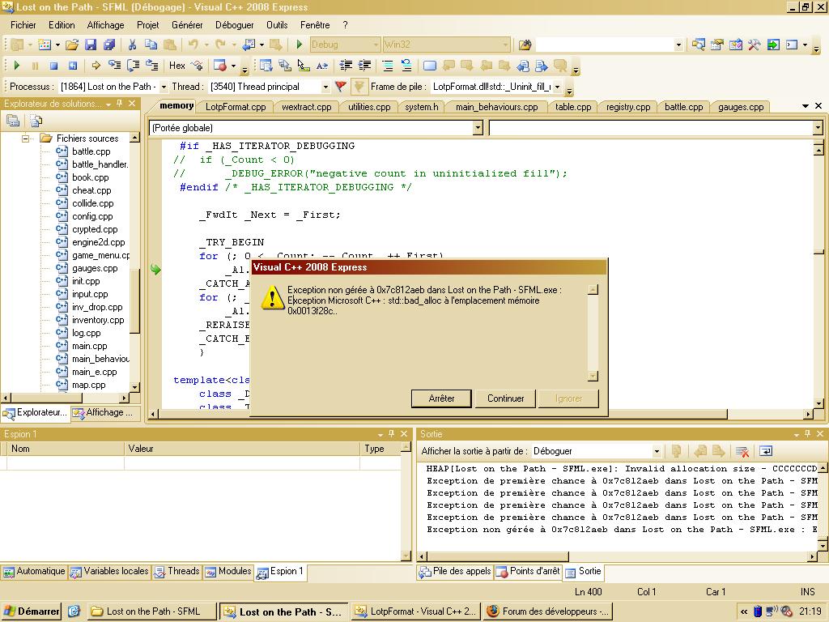The height and width of the screenshot is (622, 829).
Task: Toggle word wrap in the Sortie panel
Action: (x=766, y=451)
